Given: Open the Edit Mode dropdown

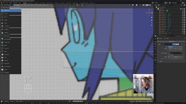Looking at the screenshot, I should (x=8, y=5).
